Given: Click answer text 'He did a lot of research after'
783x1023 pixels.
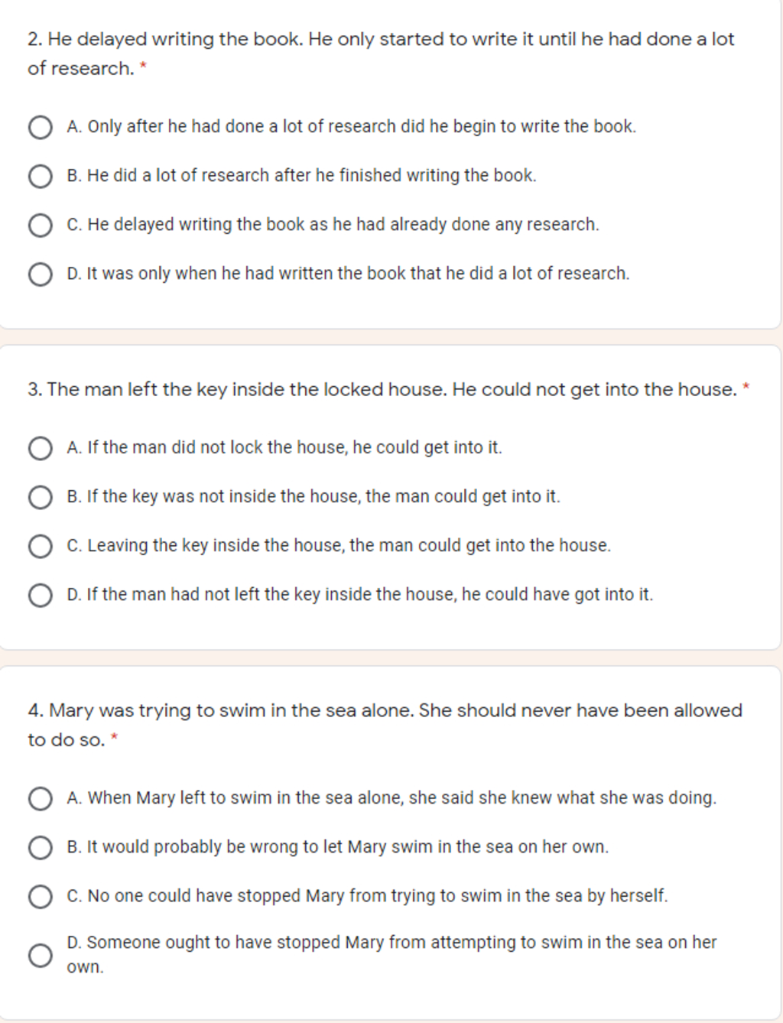Looking at the screenshot, I should [302, 176].
